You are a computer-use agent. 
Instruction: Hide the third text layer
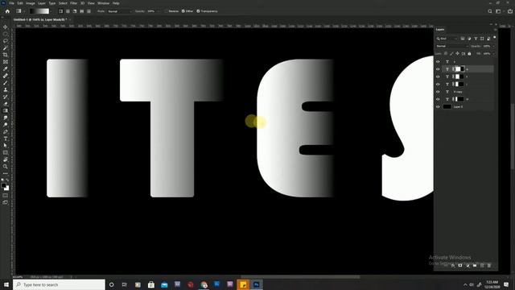tap(438, 77)
